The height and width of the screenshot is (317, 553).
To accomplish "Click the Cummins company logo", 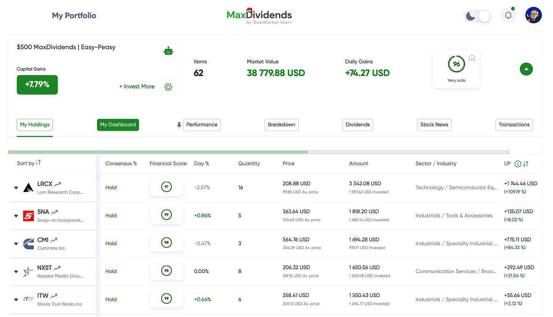I will point(28,244).
